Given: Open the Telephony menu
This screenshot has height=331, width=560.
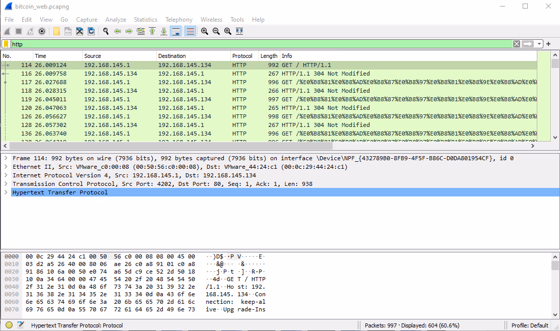Looking at the screenshot, I should 179,20.
